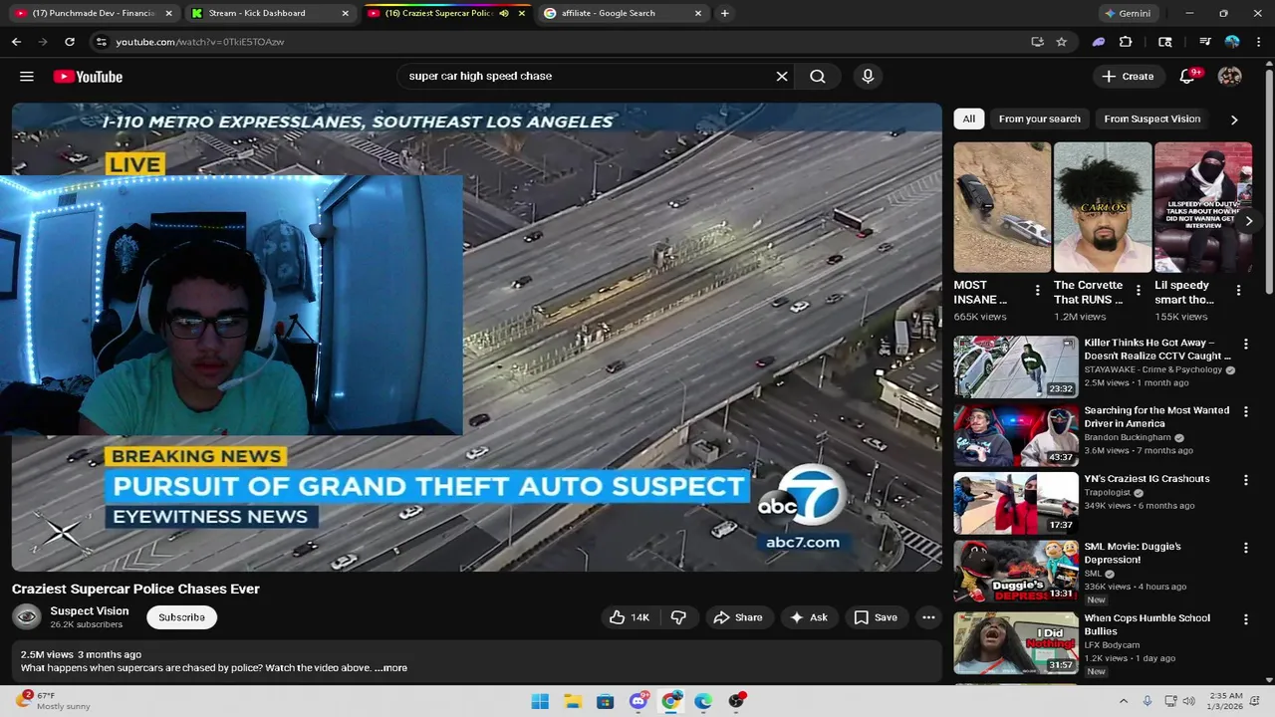Open the account avatar menu
This screenshot has height=717, width=1275.
[x=1230, y=76]
